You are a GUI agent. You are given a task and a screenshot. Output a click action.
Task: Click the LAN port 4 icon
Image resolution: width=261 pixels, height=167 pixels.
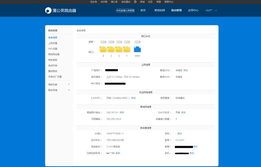tap(103, 50)
